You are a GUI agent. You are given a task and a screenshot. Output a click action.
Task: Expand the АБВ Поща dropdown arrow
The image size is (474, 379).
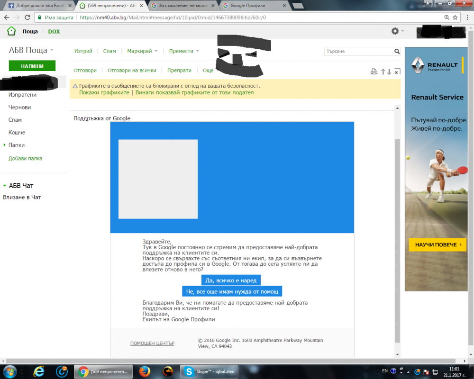52,50
